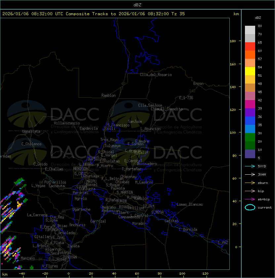Click the '180' km mark on right axis

coord(233,41)
